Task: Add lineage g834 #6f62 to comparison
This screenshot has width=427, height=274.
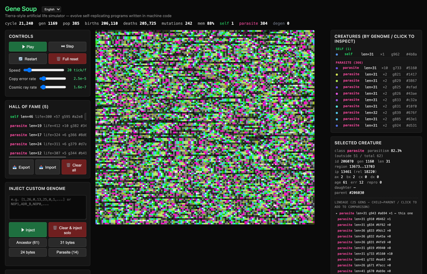Action: pos(376,225)
